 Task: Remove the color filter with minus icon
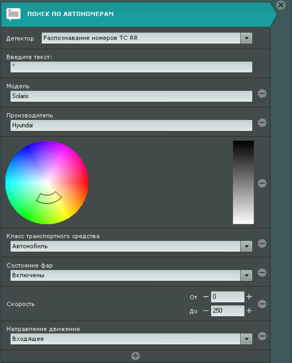(262, 183)
